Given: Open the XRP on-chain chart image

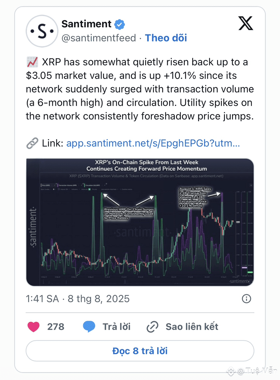Looking at the screenshot, I should tap(140, 222).
